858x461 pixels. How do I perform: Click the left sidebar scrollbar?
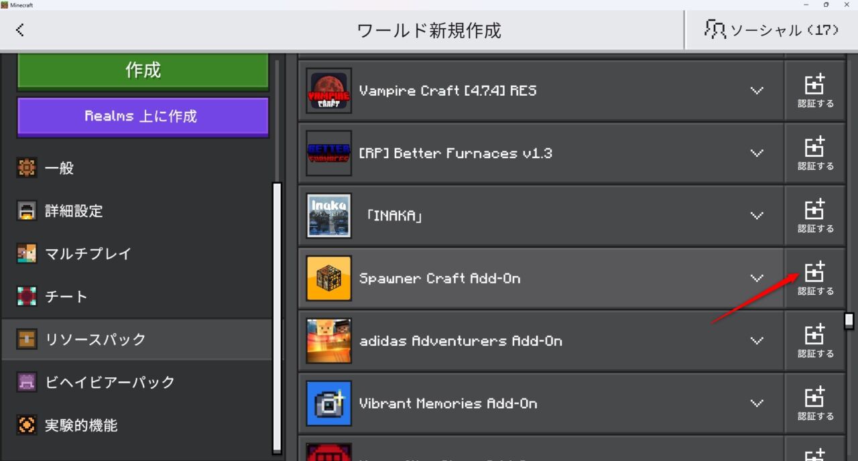(x=277, y=318)
